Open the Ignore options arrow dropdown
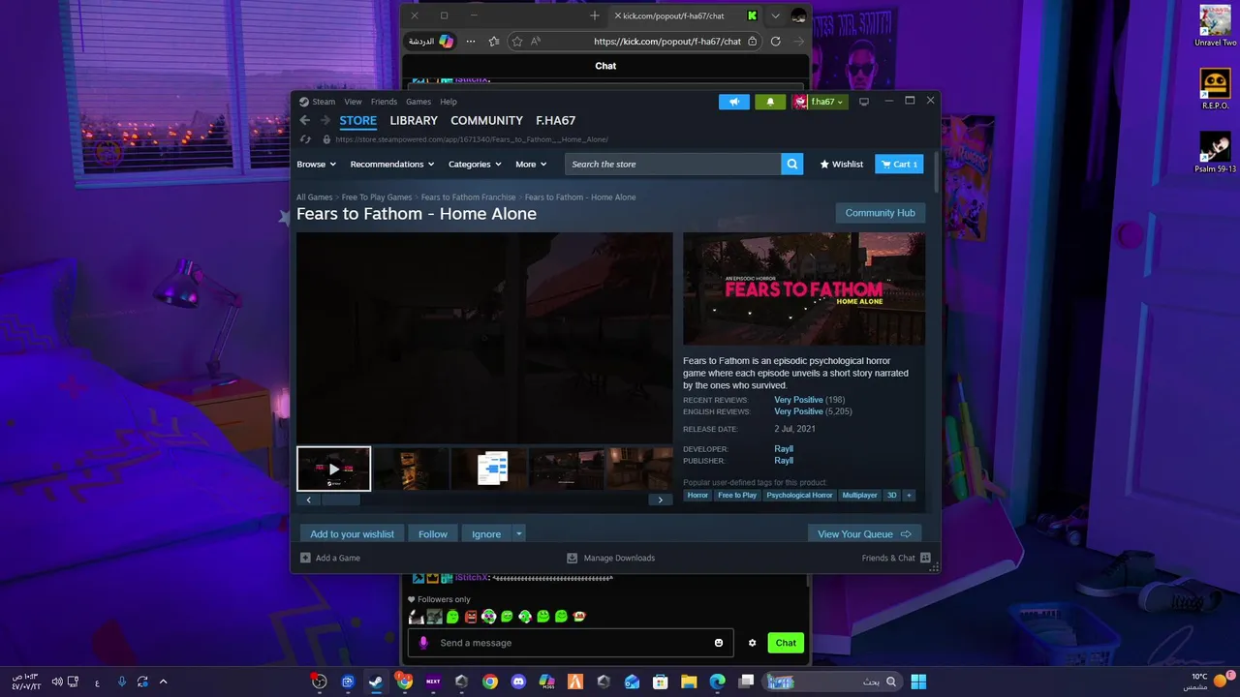 pyautogui.click(x=519, y=533)
